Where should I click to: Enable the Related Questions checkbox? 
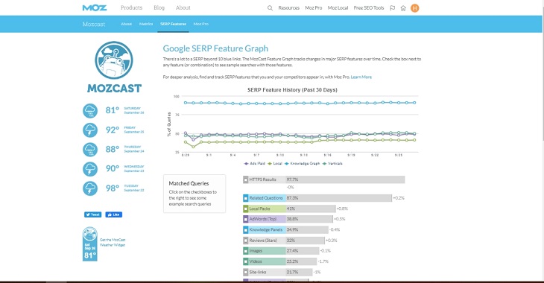click(x=246, y=198)
